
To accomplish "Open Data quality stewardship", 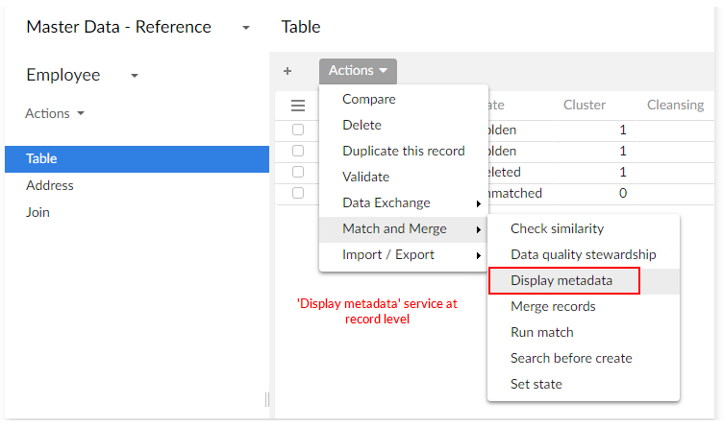I will (583, 254).
